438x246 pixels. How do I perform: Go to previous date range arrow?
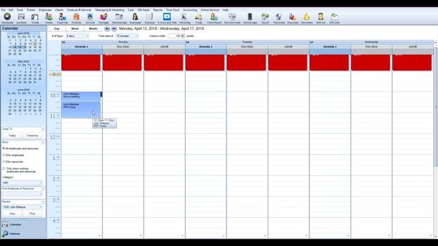pos(107,29)
